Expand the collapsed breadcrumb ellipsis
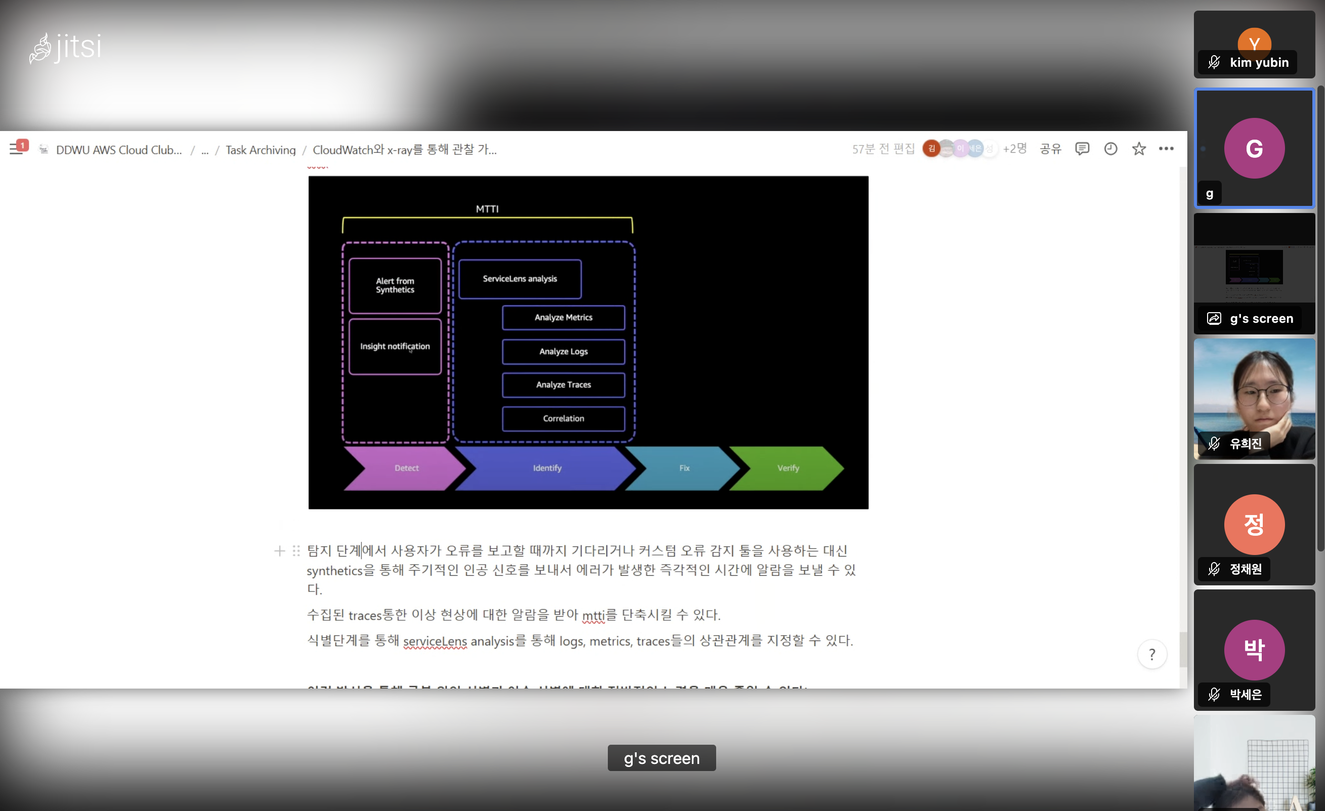The height and width of the screenshot is (811, 1325). point(204,150)
